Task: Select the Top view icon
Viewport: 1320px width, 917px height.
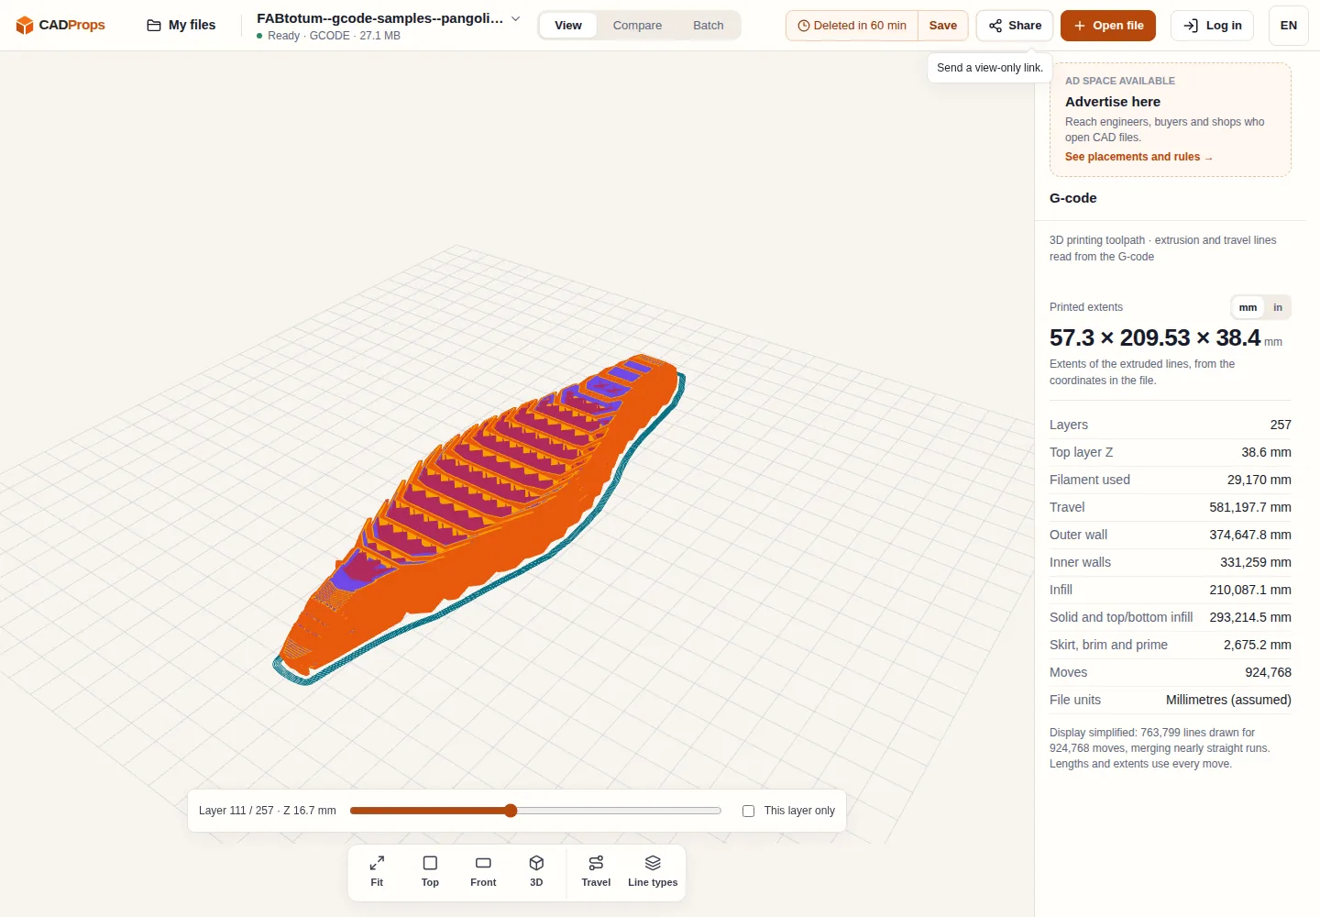Action: click(x=430, y=871)
